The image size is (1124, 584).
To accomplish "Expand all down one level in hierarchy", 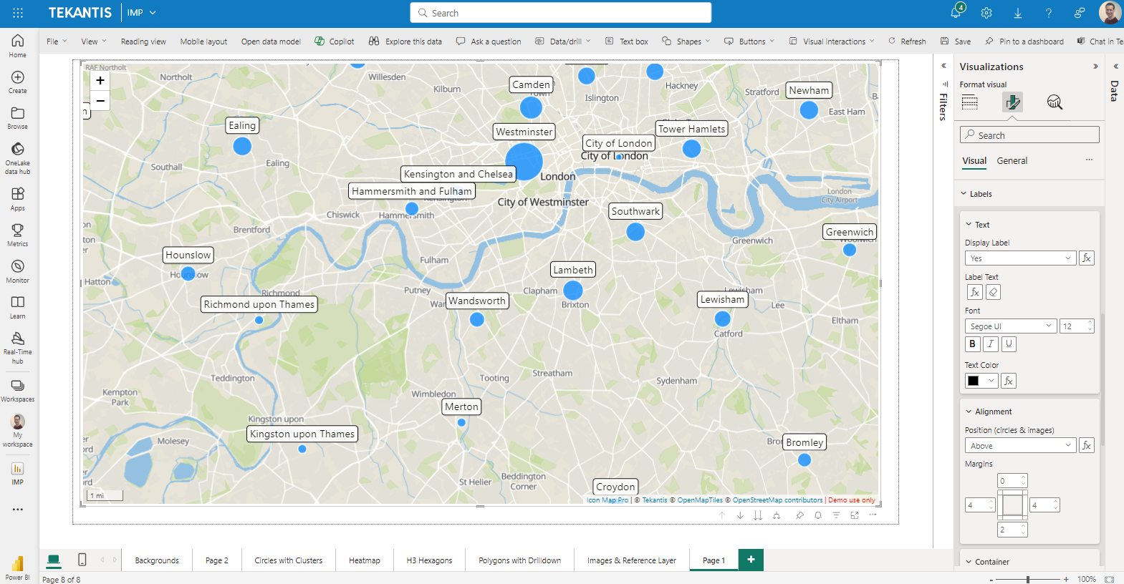I will pos(777,515).
